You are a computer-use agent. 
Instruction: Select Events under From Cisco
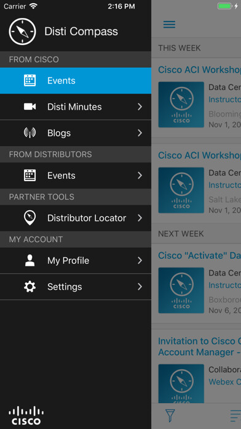(76, 81)
